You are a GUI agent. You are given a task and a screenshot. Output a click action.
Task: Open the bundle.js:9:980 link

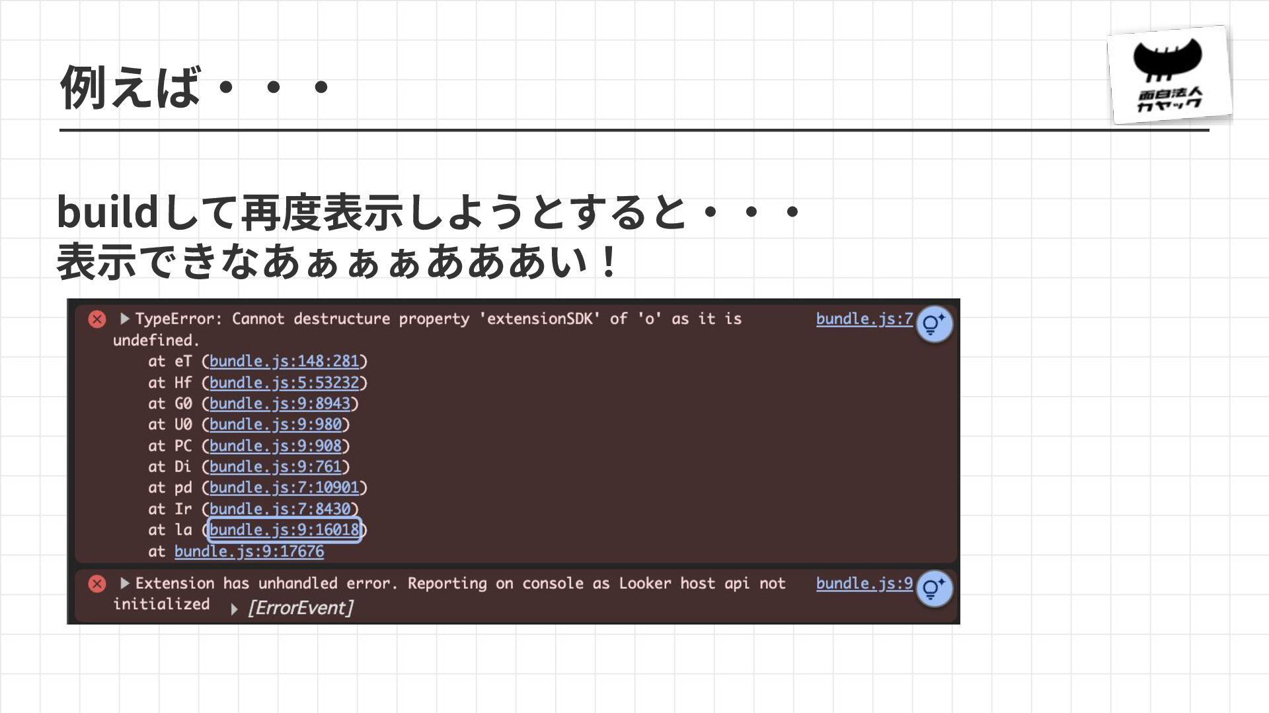pos(276,424)
